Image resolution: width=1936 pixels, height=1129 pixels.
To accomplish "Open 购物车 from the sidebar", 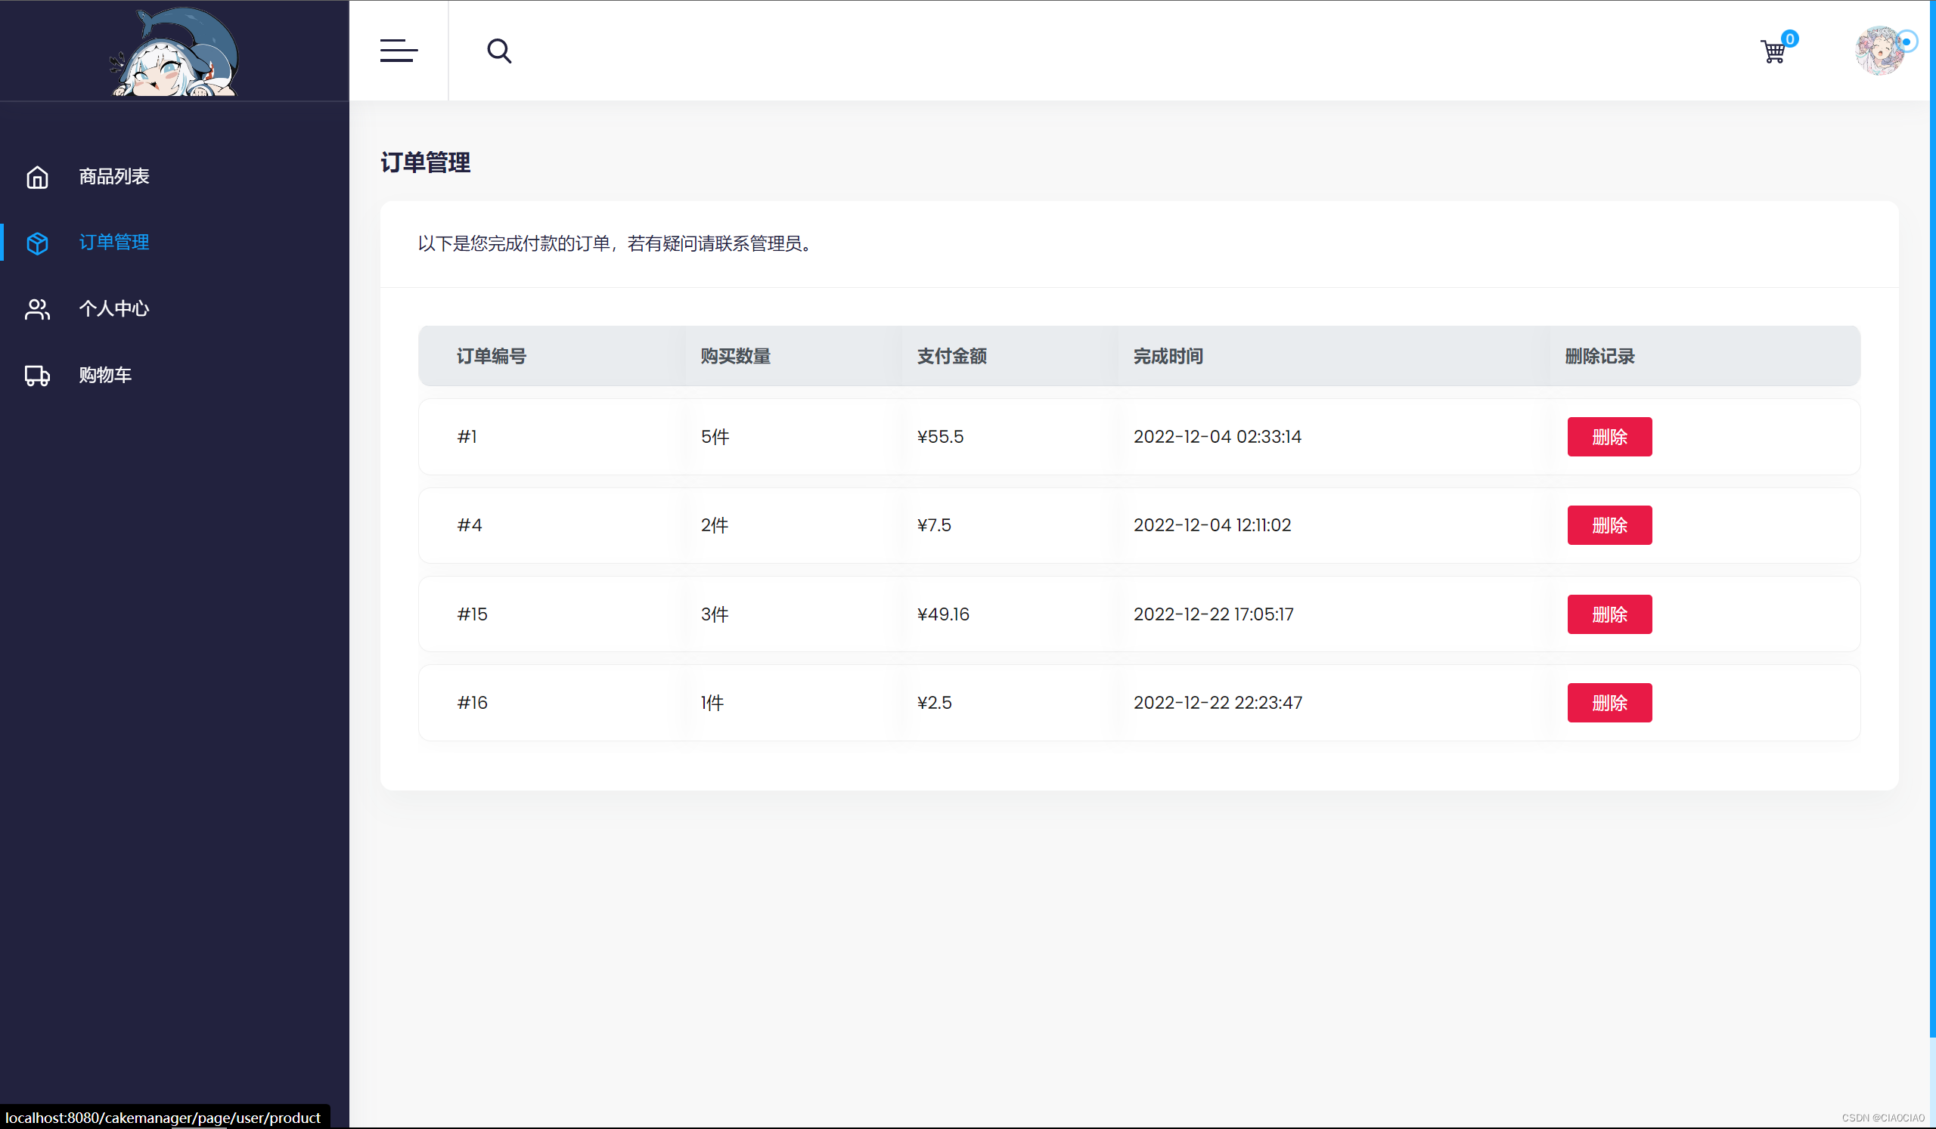I will [105, 375].
